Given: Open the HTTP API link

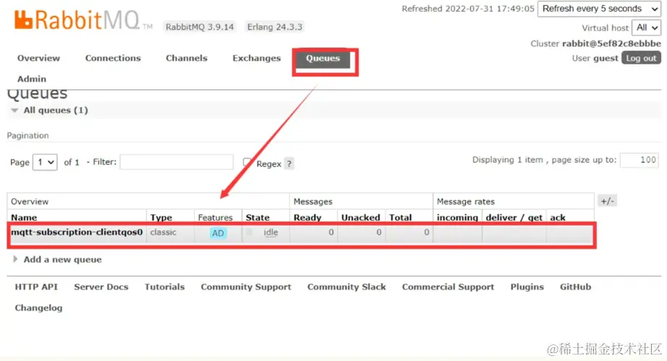Looking at the screenshot, I should point(36,287).
